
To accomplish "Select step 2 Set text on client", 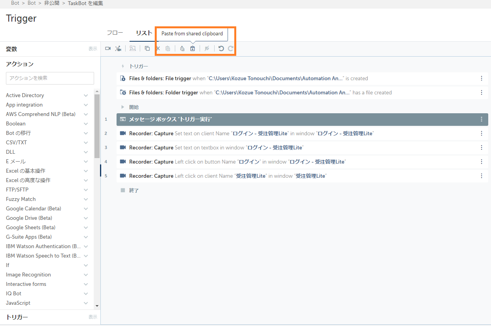I will [302, 133].
